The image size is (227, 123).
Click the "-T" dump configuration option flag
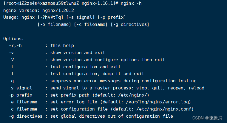click(11, 74)
